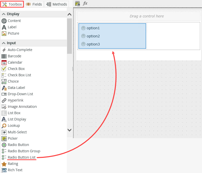Viewport: 202px width, 173px height.
Task: Click the List Box control icon
Action: click(4, 113)
